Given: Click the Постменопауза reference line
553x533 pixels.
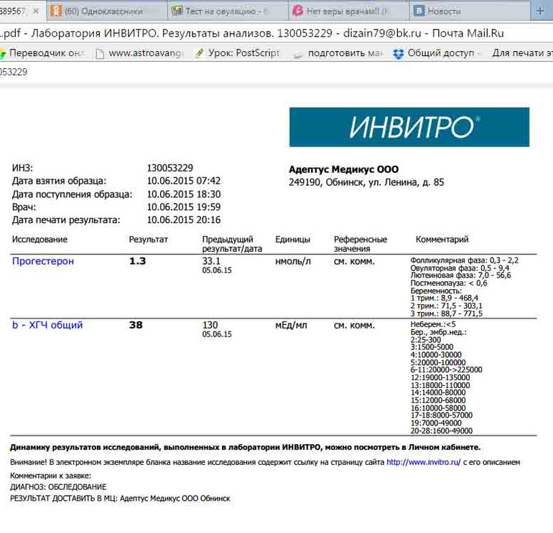Looking at the screenshot, I should 449,283.
